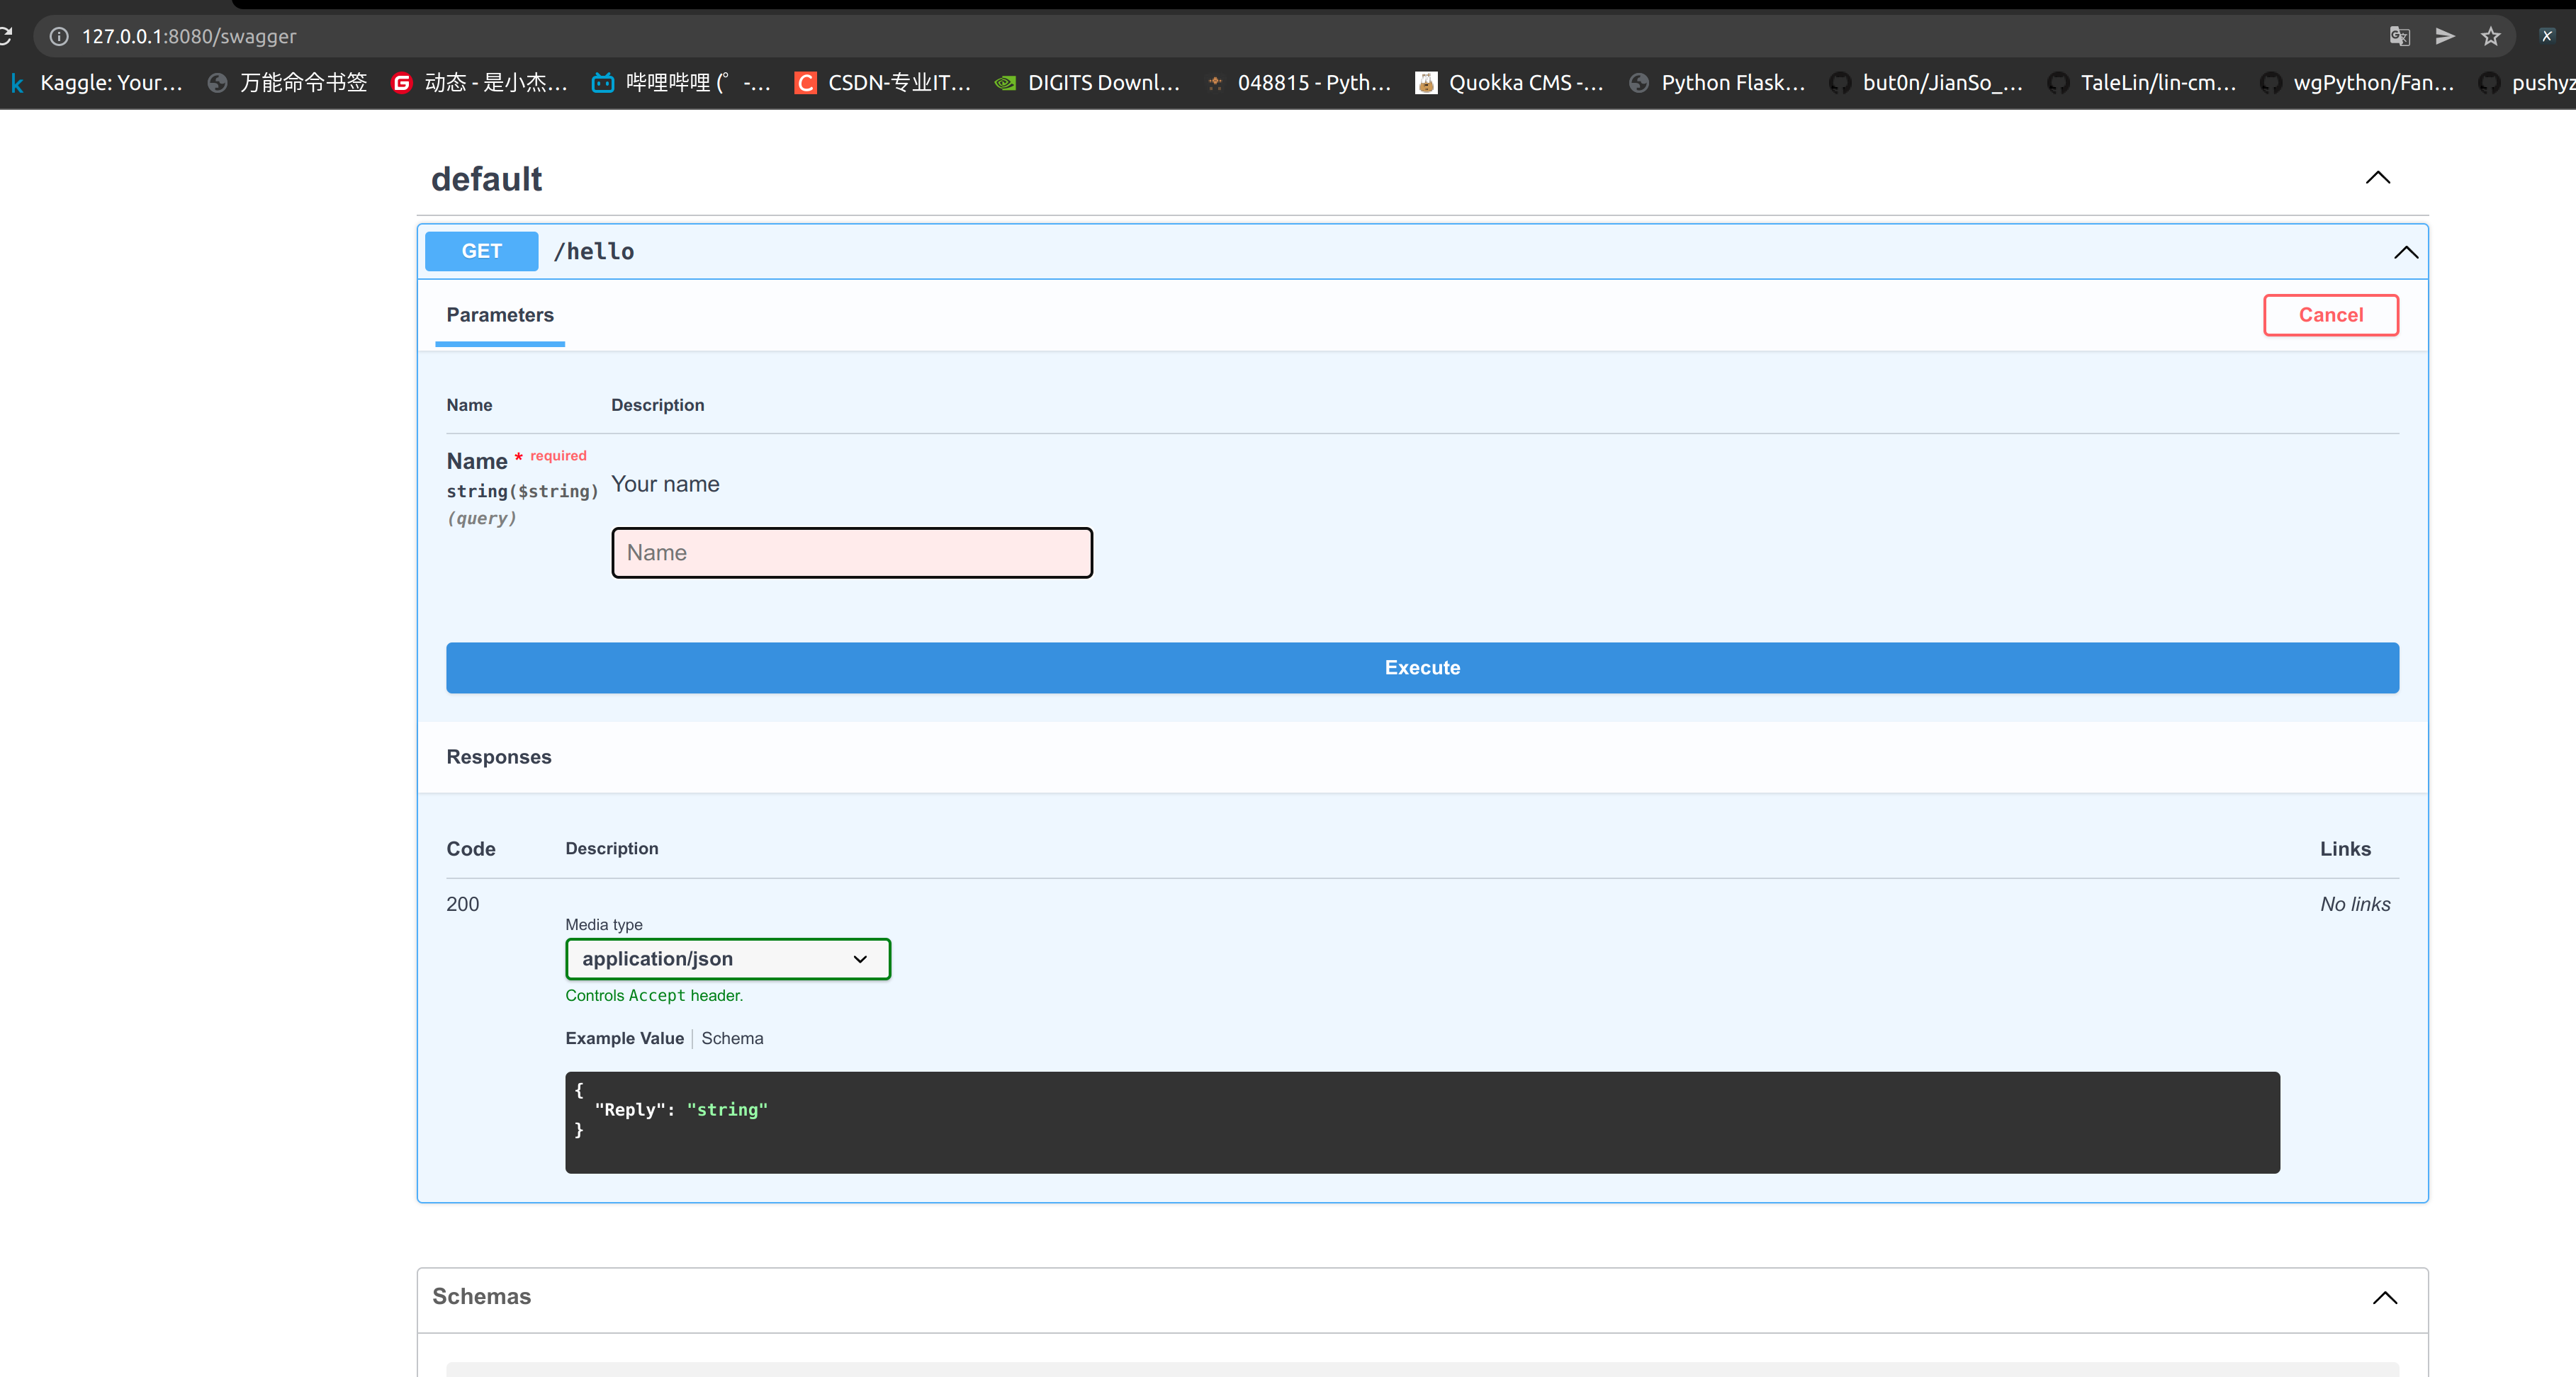Click the 'Controls Accept header.' text

[654, 995]
